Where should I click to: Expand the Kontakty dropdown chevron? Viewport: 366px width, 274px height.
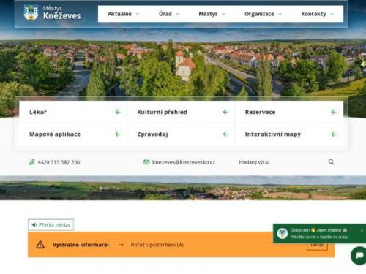[332, 14]
